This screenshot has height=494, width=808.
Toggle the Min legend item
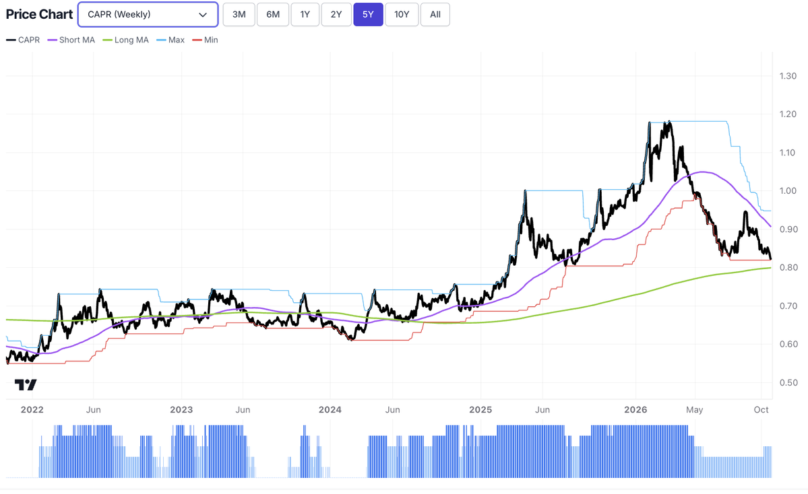point(205,40)
